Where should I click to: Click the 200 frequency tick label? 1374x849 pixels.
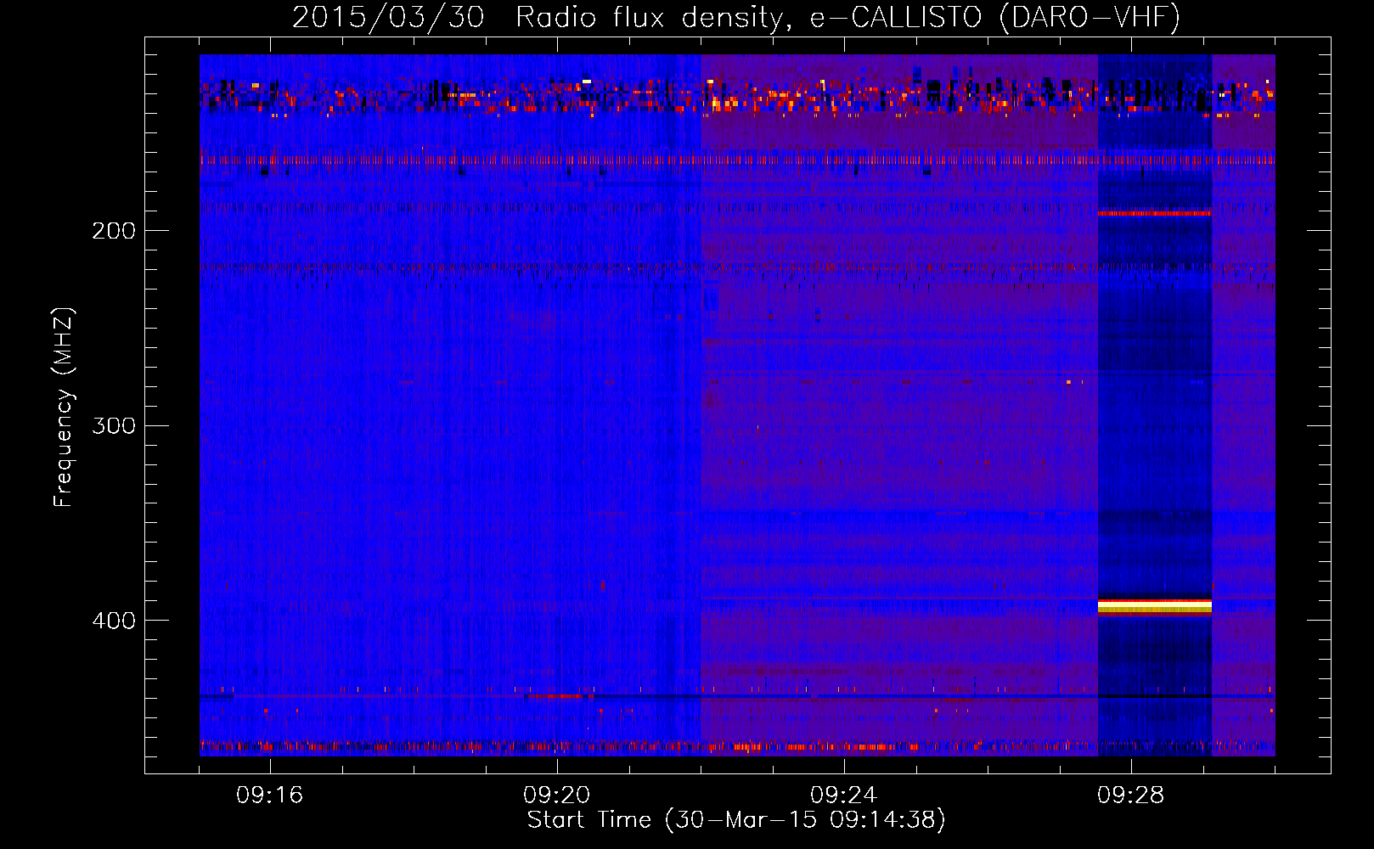(x=114, y=231)
